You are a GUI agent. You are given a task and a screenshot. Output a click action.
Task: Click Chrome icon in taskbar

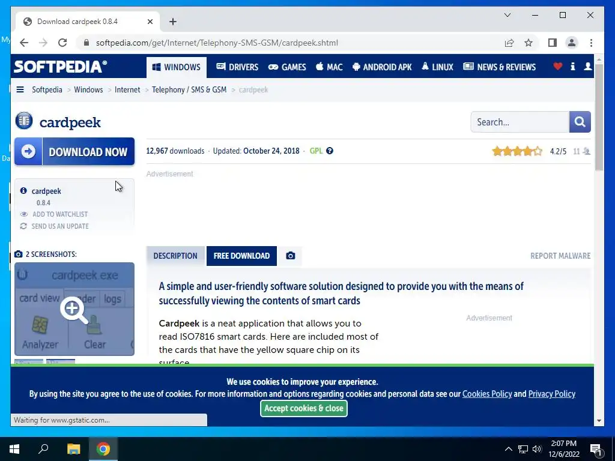(103, 449)
